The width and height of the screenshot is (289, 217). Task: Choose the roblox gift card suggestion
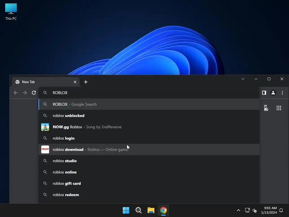(149, 183)
